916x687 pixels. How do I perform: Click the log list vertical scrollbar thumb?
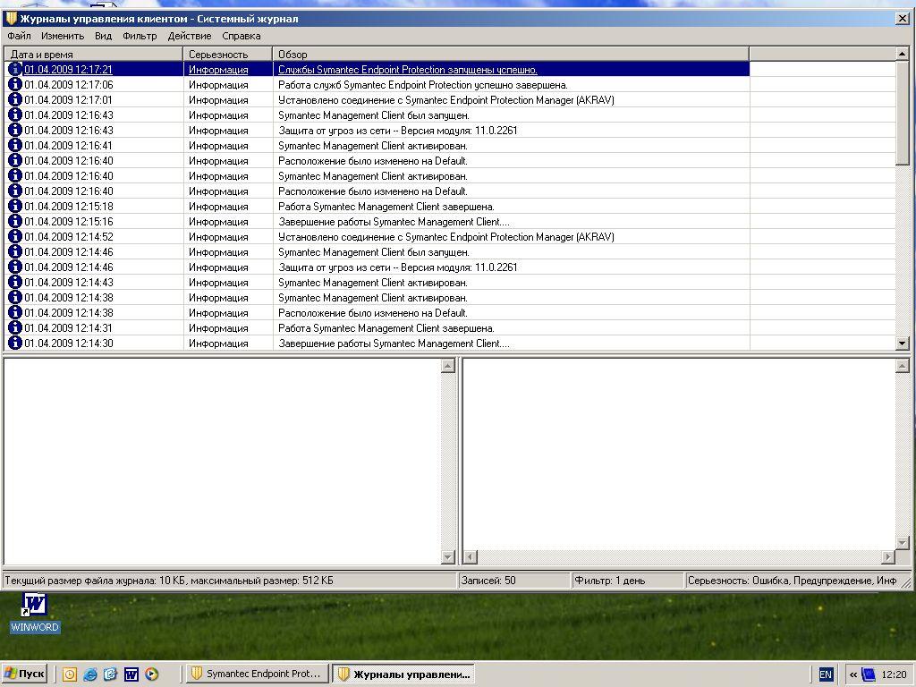(x=903, y=114)
